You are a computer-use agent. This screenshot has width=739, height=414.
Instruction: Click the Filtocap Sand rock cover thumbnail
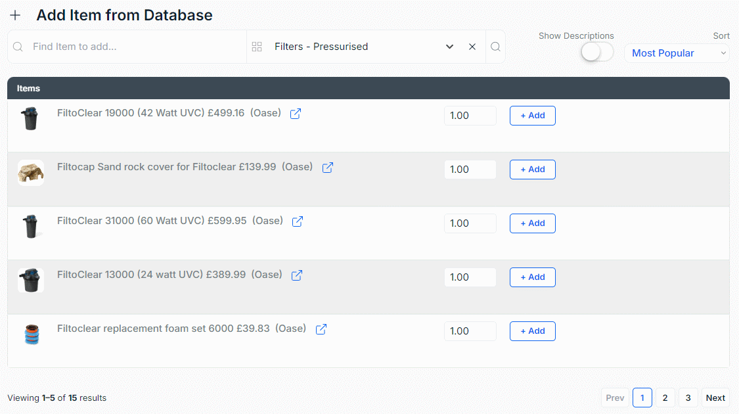point(31,173)
